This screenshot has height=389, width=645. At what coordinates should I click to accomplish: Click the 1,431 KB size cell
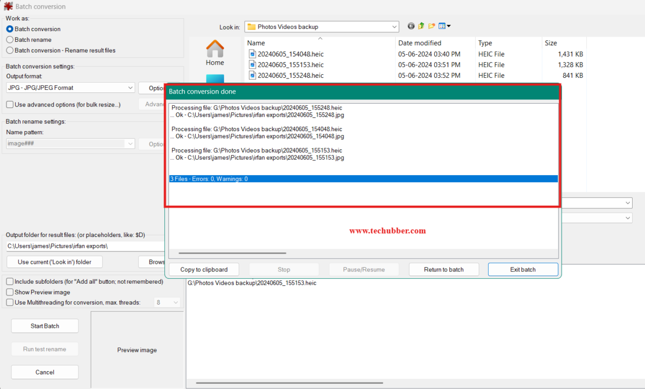click(570, 54)
